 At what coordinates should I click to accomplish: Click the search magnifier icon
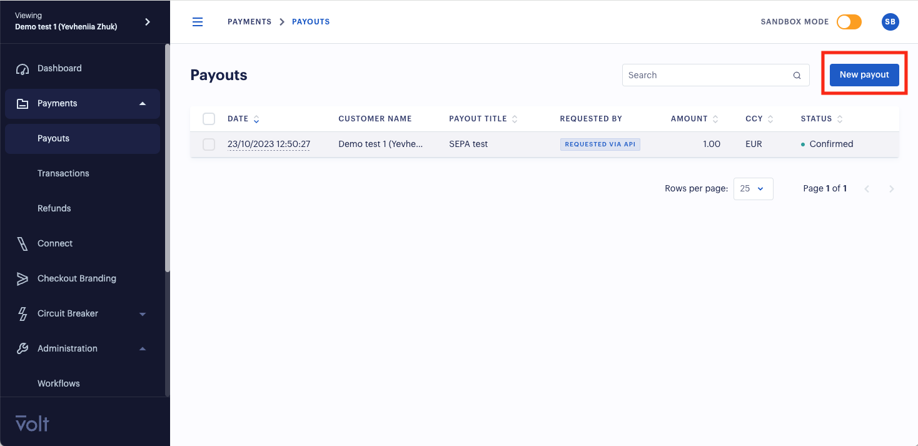(x=797, y=74)
